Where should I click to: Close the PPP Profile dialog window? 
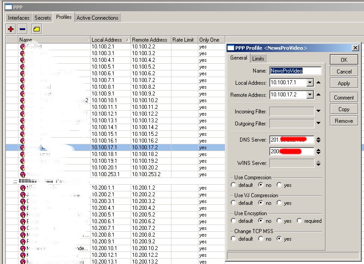(x=355, y=48)
